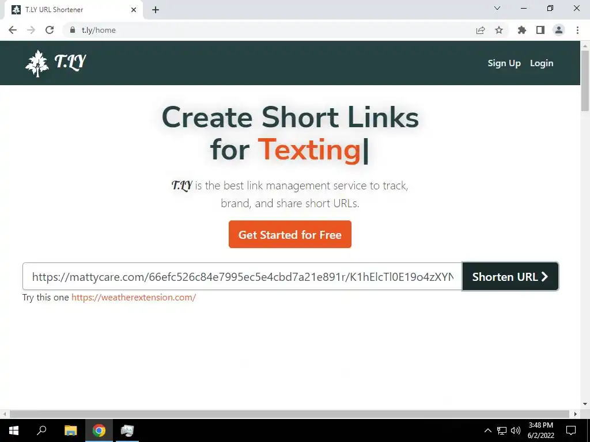This screenshot has height=442, width=590.
Task: Click the horizontal scrollbar left arrow
Action: click(4, 414)
